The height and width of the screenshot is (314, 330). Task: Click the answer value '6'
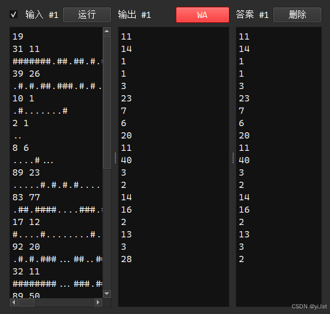coord(241,123)
